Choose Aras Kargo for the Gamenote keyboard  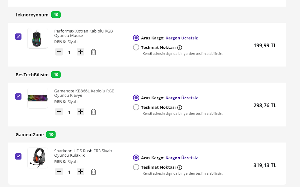[136, 98]
